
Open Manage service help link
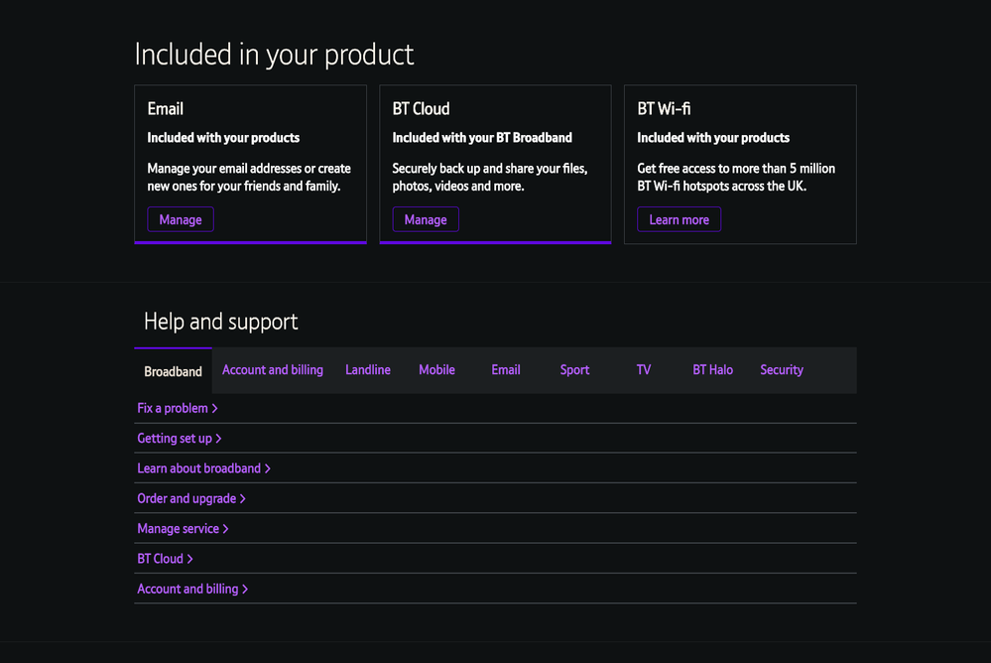click(x=183, y=529)
